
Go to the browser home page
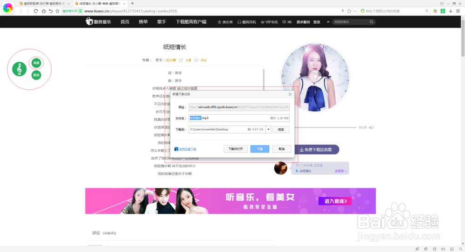[x=44, y=11]
